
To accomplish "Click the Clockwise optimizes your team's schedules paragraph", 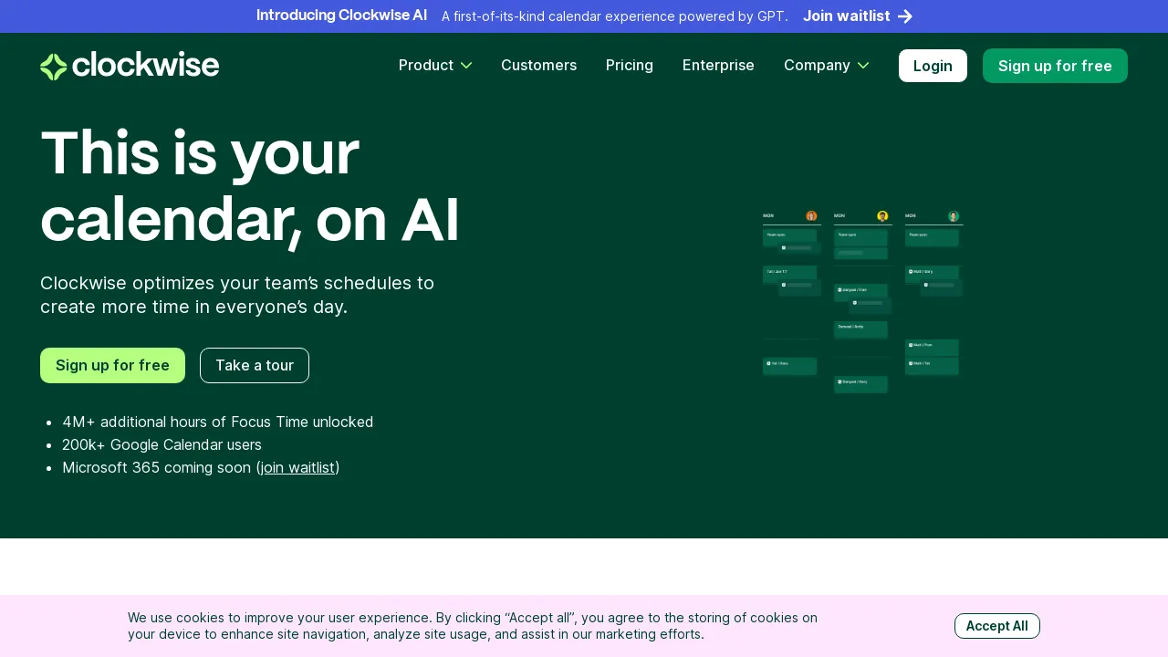I will [x=237, y=295].
